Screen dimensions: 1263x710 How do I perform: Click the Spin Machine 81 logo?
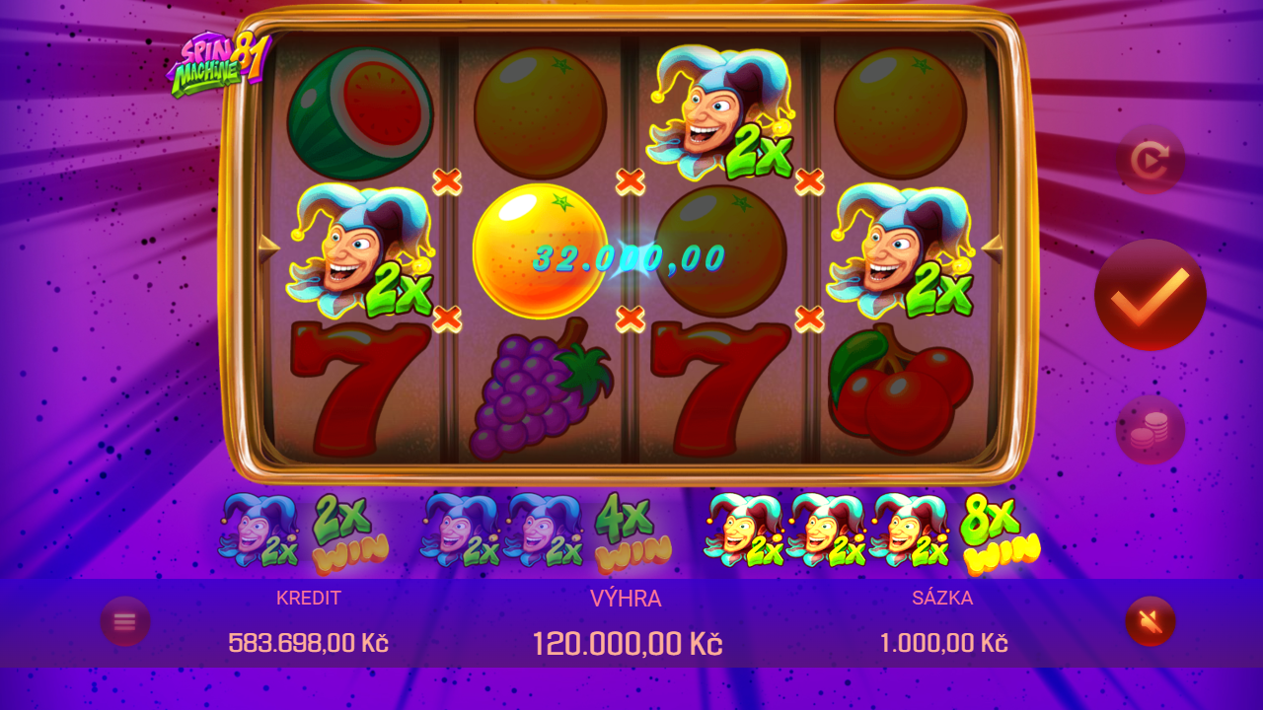(x=219, y=65)
